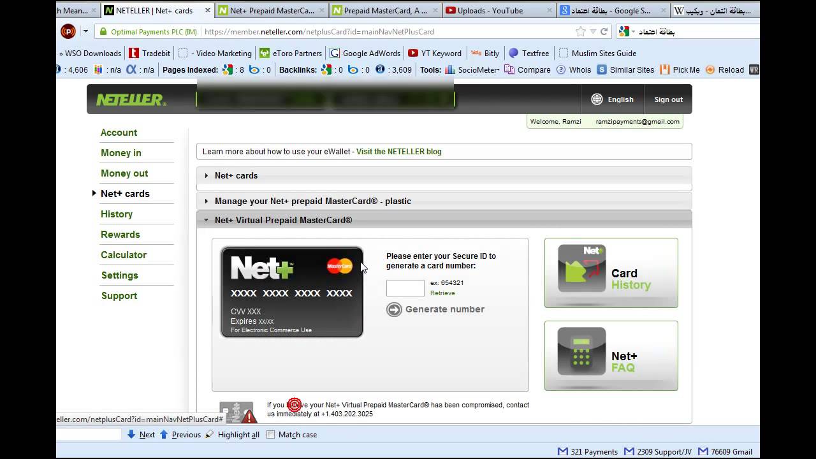This screenshot has width=816, height=459.
Task: Open Settings in left navigation
Action: pos(119,275)
